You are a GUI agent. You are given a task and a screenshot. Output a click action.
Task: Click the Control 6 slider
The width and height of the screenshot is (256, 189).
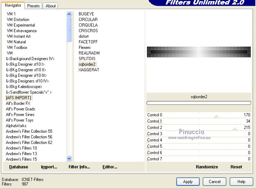[199, 153]
